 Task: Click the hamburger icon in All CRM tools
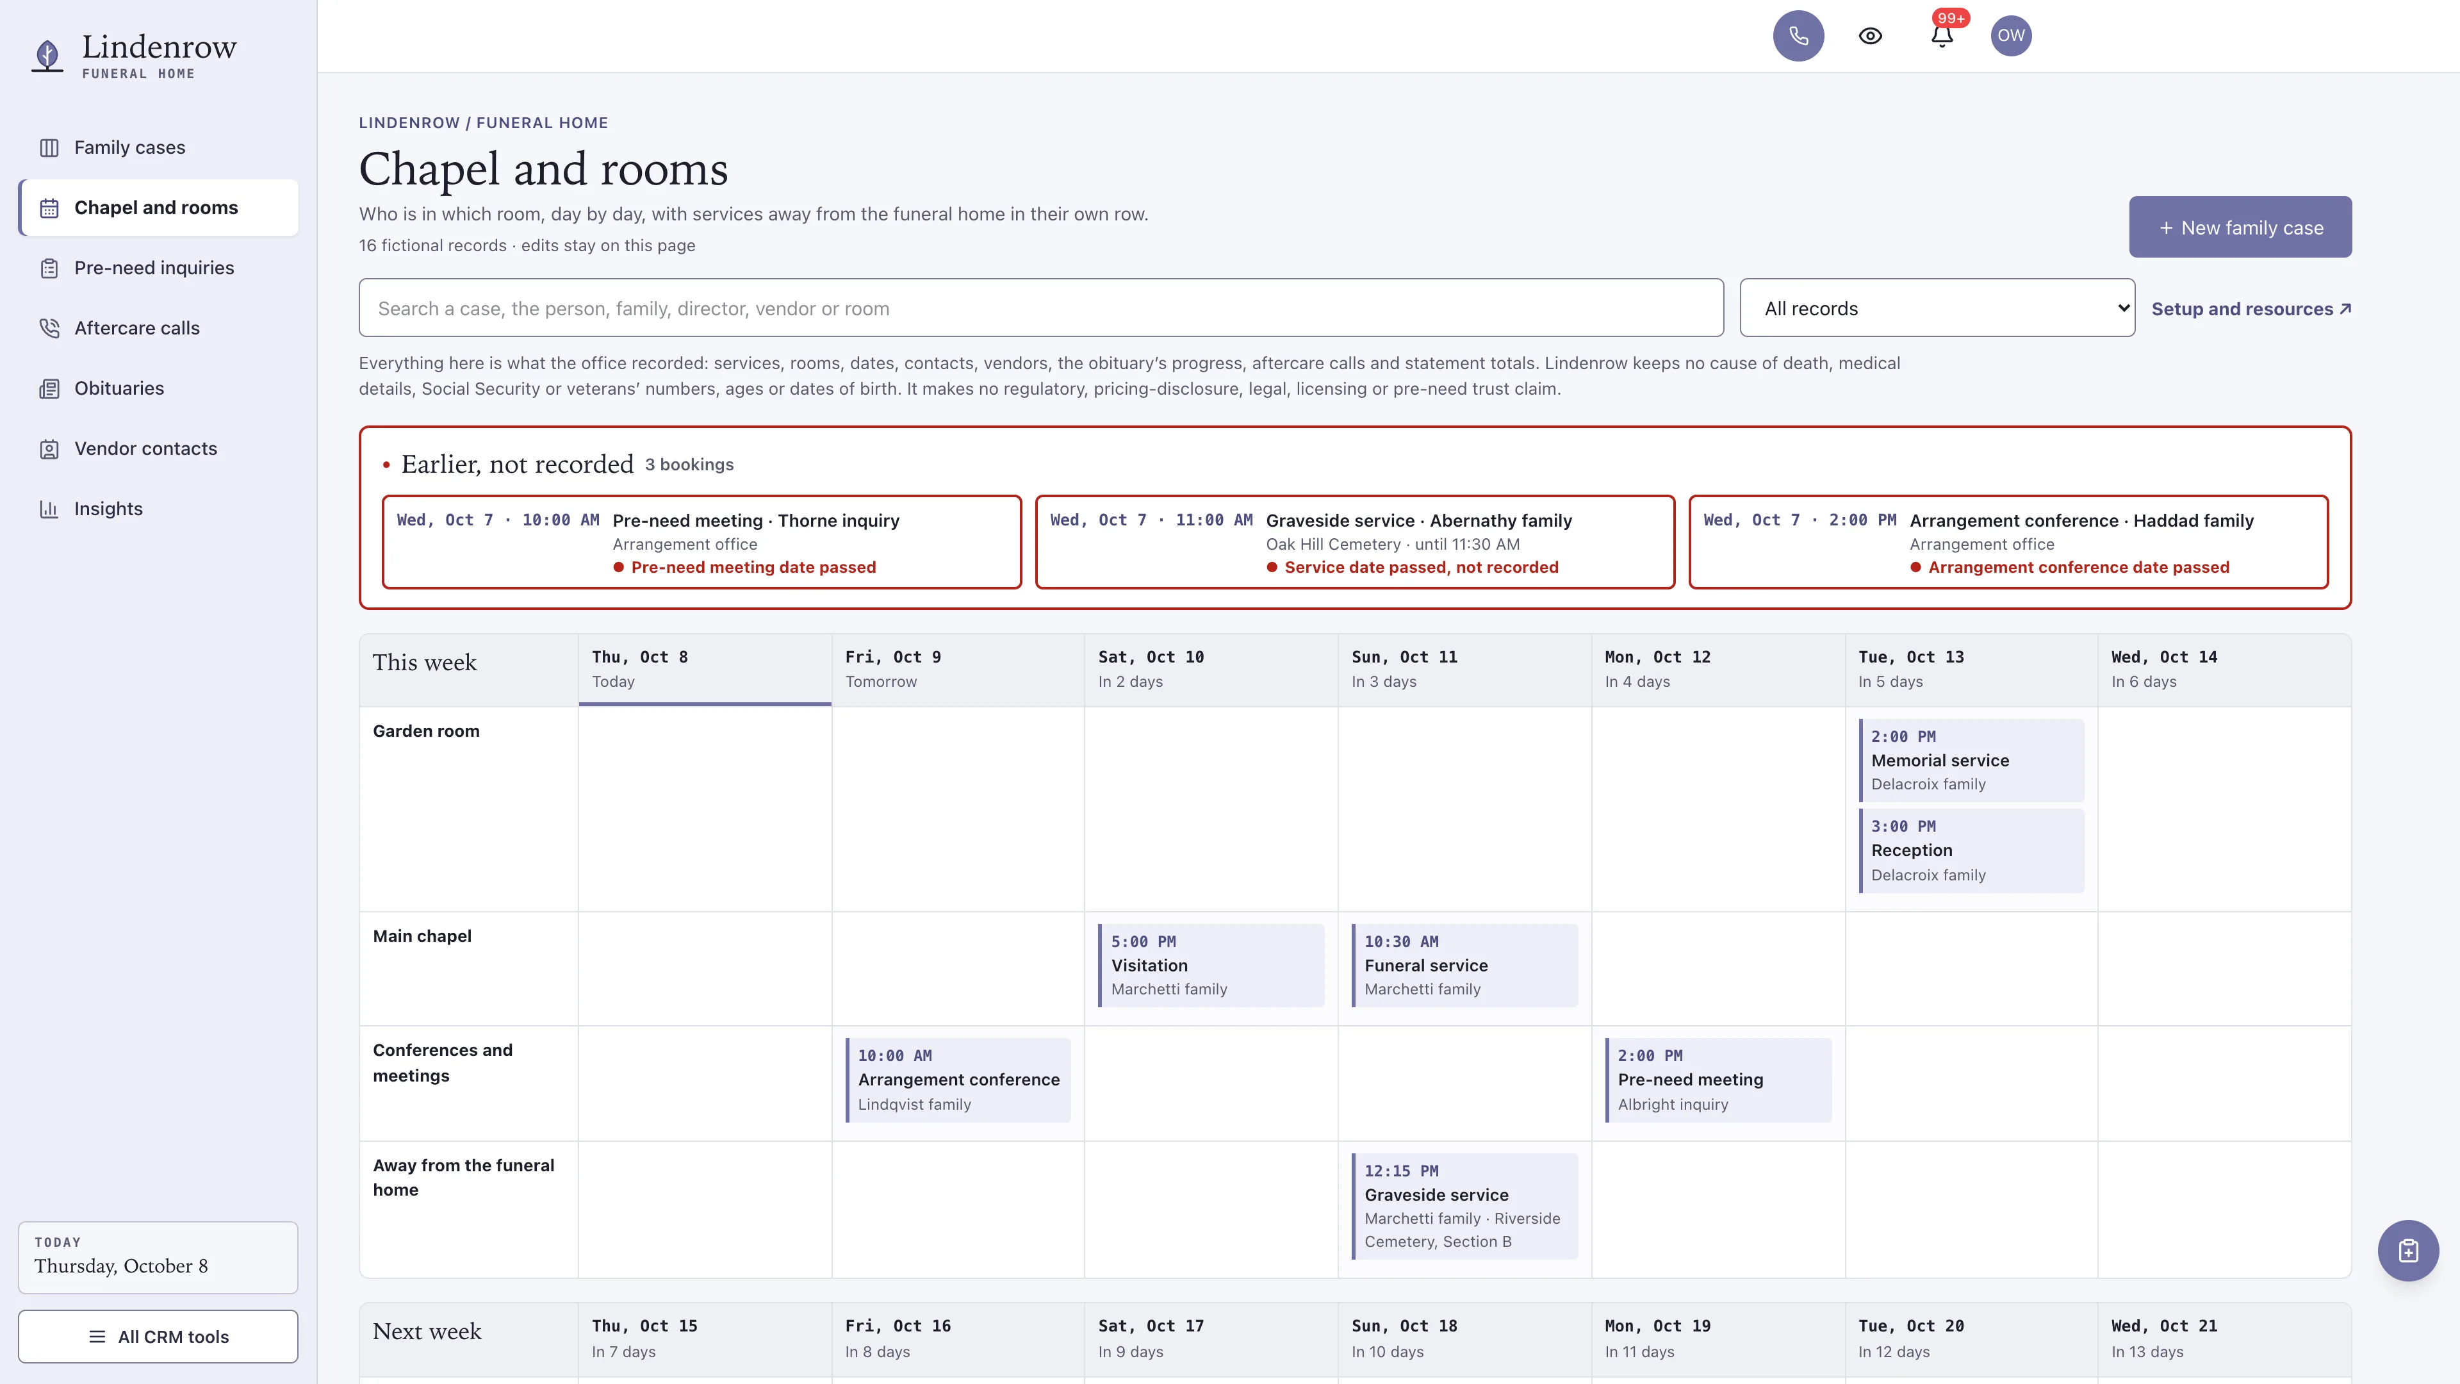click(x=97, y=1336)
